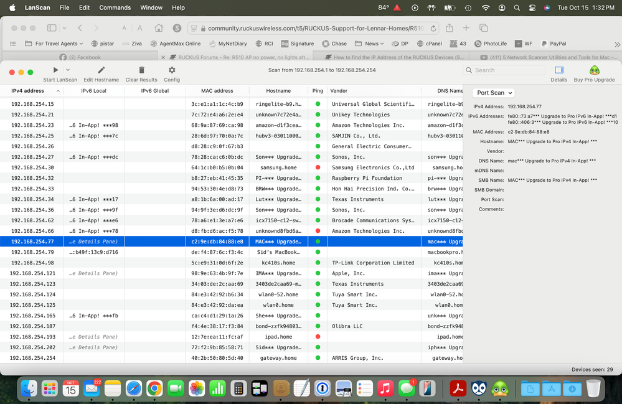Switch to the Facebook browser tab
The image size is (622, 404).
[x=85, y=57]
